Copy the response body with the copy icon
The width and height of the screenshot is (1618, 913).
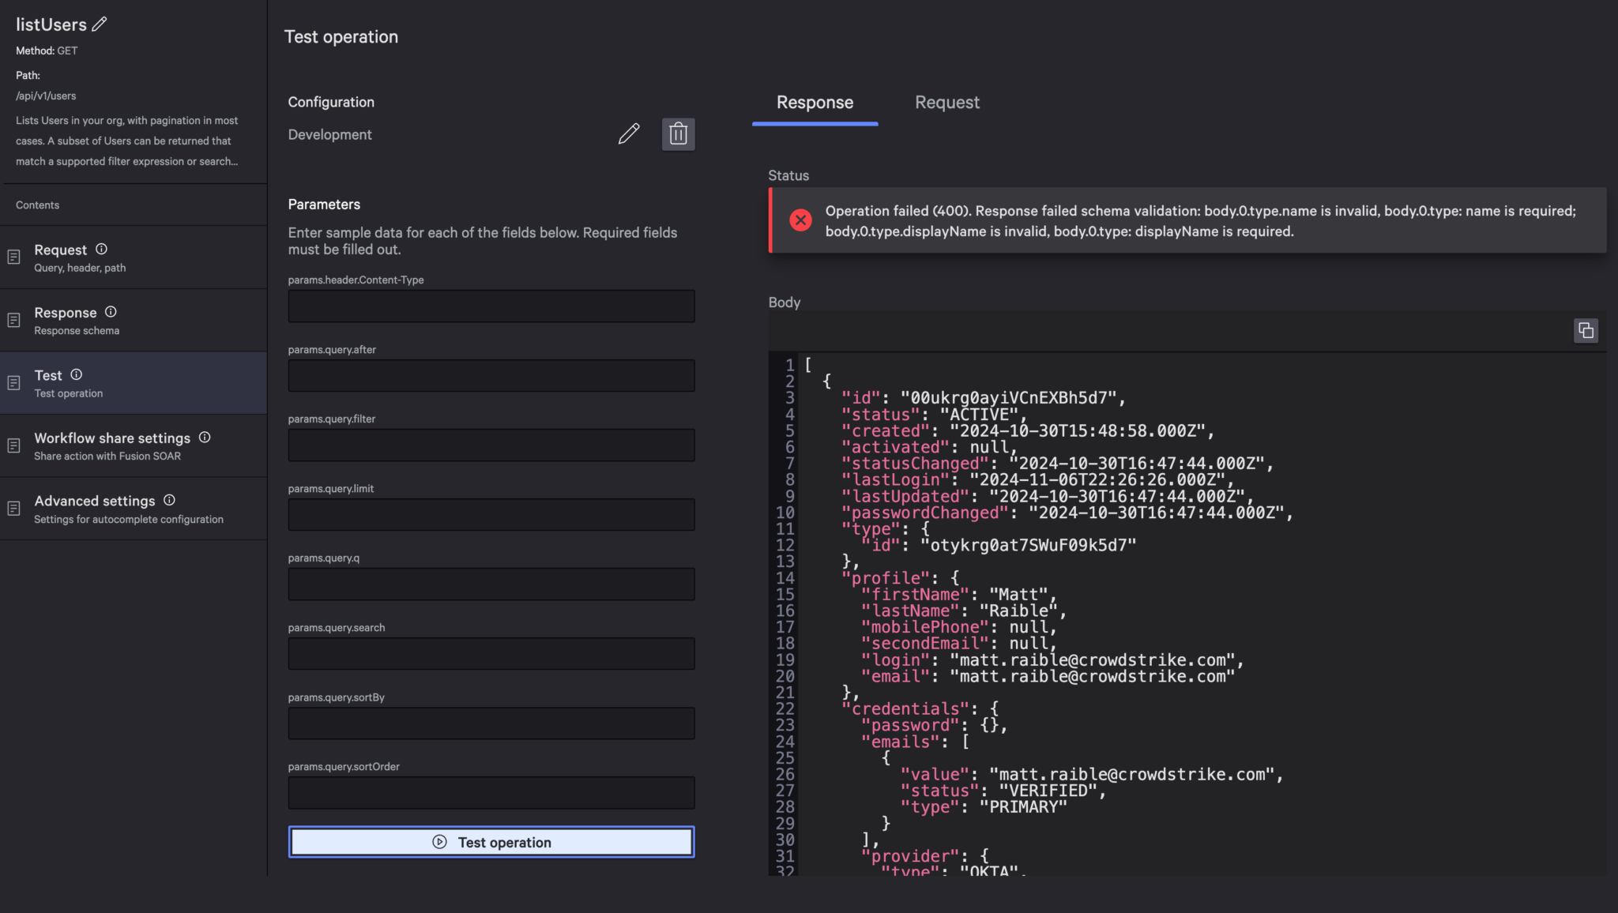1585,330
